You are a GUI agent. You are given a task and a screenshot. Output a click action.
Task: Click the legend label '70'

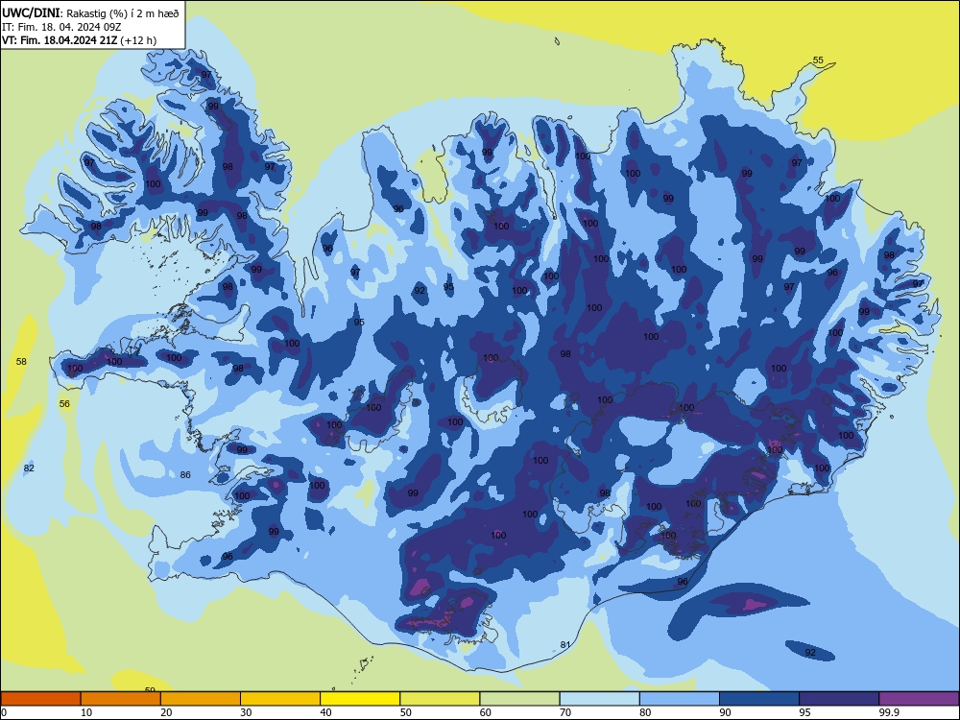[x=565, y=712]
